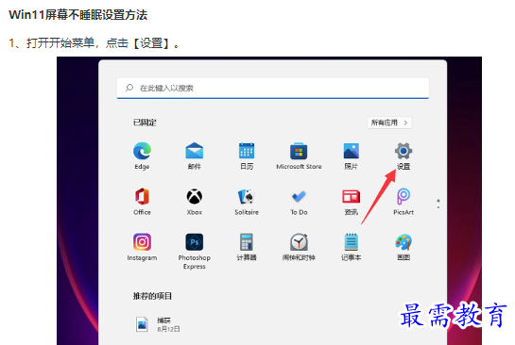Open the 计算器 calculator app
Screen dimensions: 515x345
(x=247, y=247)
